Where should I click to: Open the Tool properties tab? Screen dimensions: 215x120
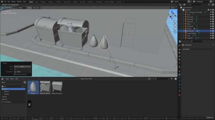(179, 46)
